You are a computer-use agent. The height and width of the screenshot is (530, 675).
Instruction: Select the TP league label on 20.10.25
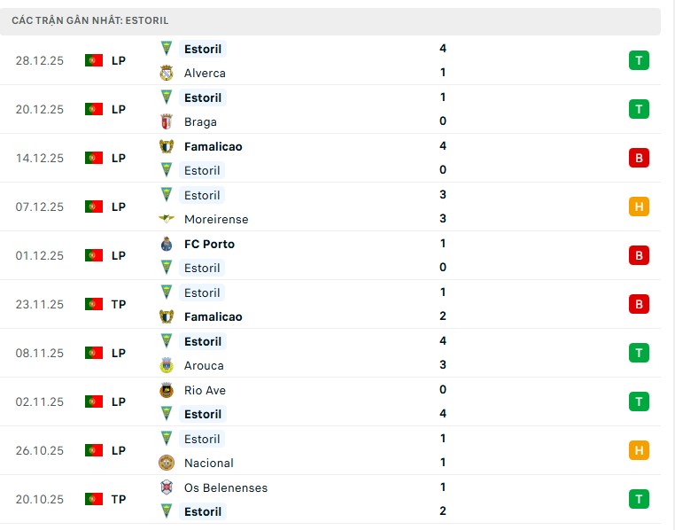119,499
